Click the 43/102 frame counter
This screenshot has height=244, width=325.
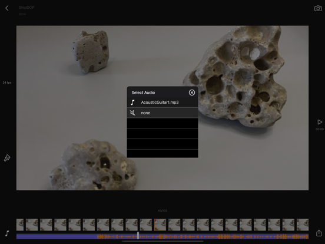point(162,210)
